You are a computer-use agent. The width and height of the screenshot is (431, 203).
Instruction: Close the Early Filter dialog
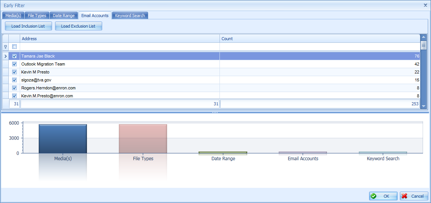[x=426, y=5]
